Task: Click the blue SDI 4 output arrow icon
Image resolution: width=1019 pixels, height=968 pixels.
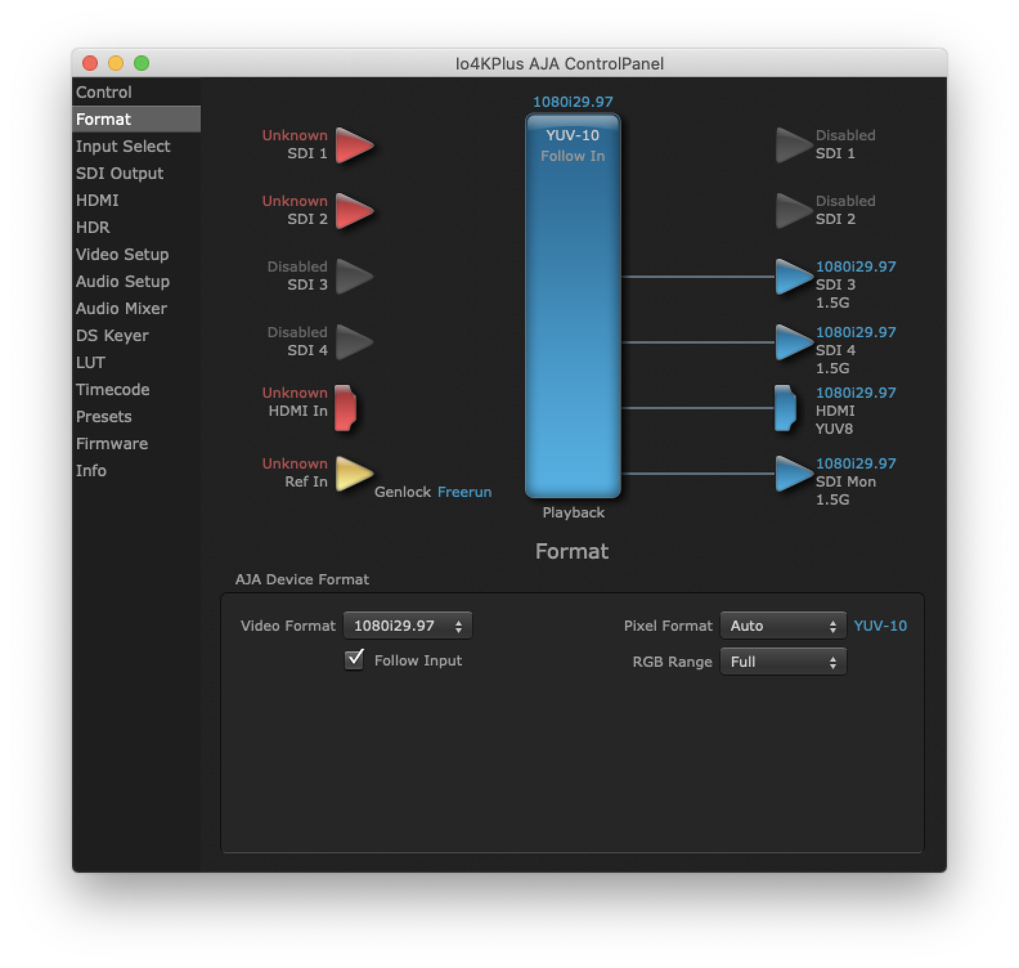Action: point(793,342)
